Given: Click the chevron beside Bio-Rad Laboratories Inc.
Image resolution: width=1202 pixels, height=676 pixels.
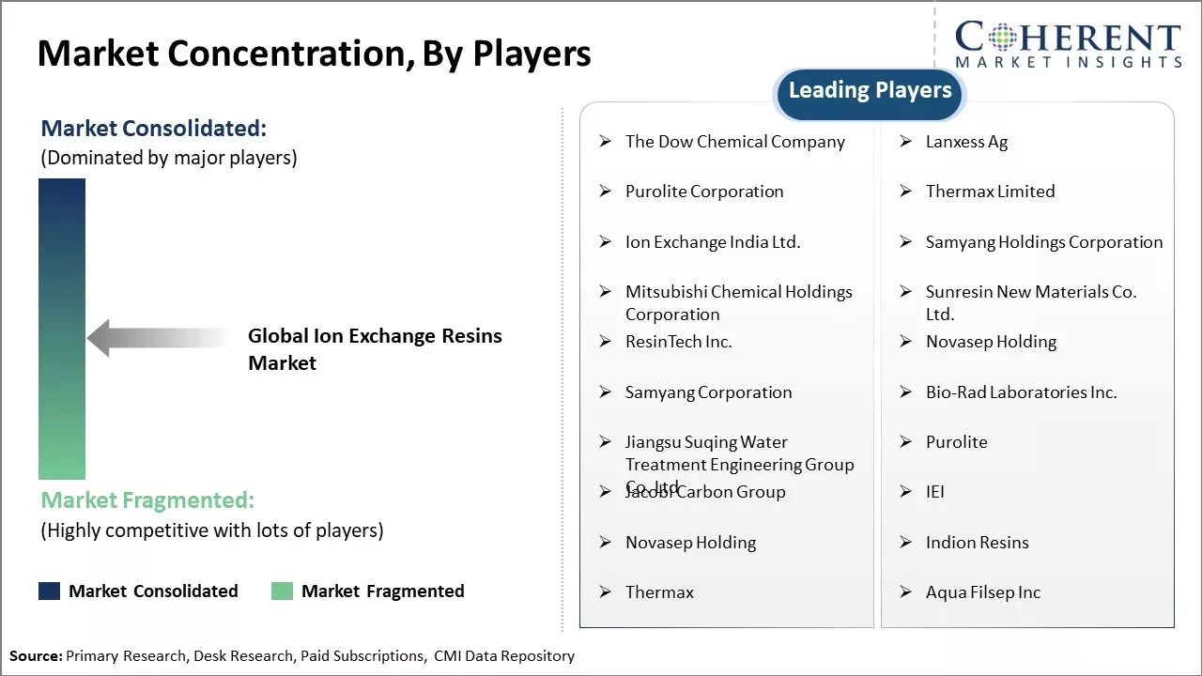Looking at the screenshot, I should pyautogui.click(x=905, y=392).
